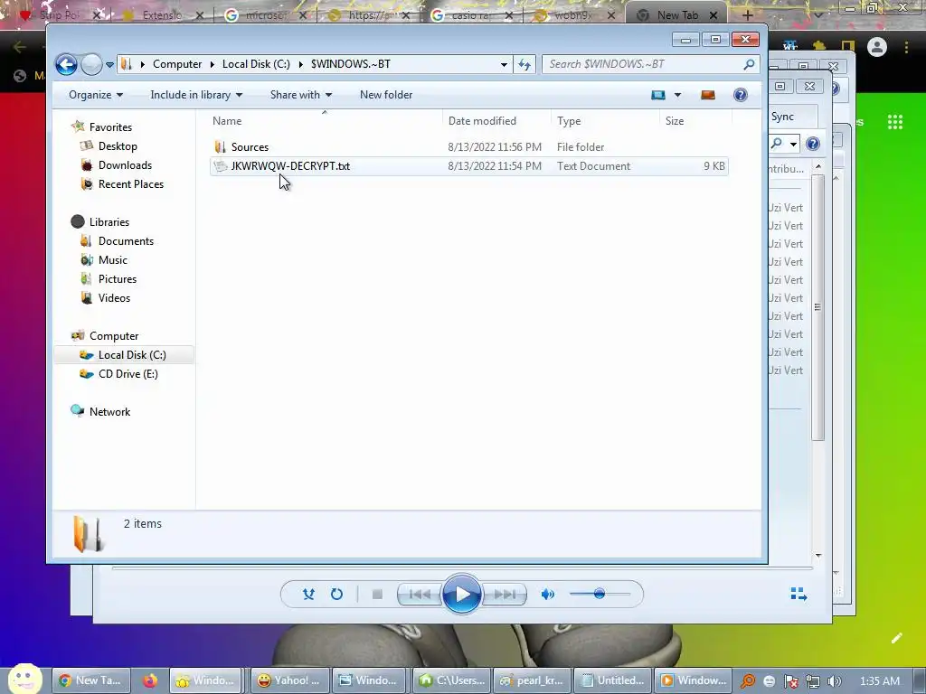Refresh the $WINDOWS.~BT folder view

tap(524, 64)
